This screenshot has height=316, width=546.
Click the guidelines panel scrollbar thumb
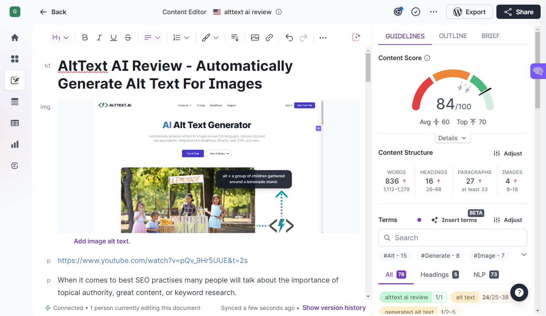[x=537, y=70]
